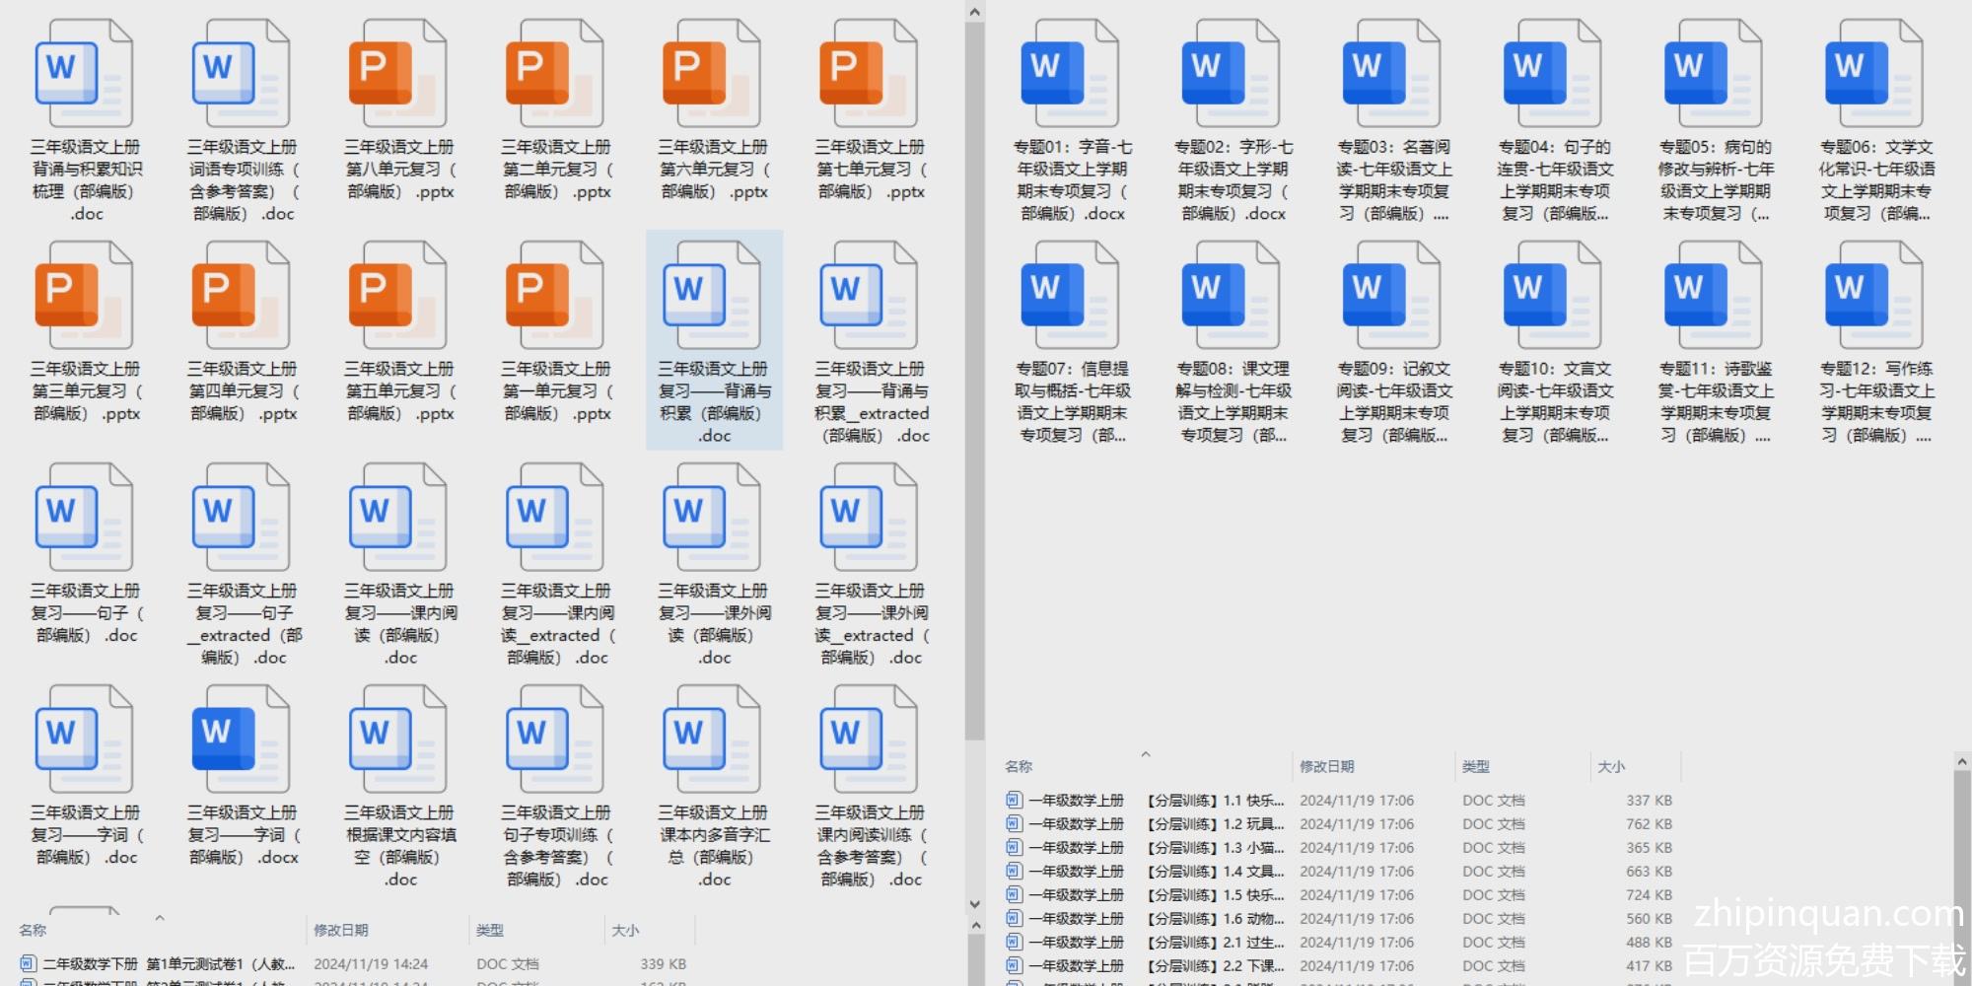
Task: Click sort chevron above 二年级数学 list 名称 column
Action: 160,918
